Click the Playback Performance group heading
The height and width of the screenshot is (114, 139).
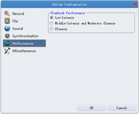[68, 13]
